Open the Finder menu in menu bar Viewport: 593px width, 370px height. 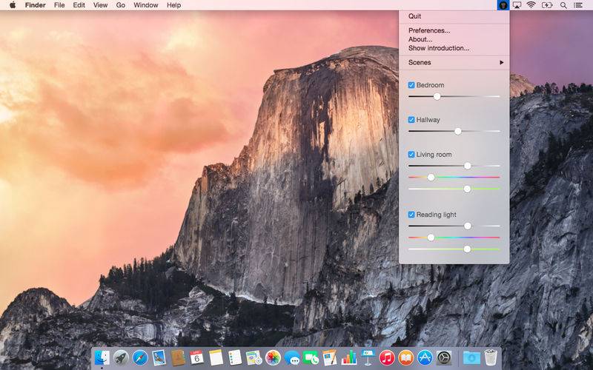35,5
